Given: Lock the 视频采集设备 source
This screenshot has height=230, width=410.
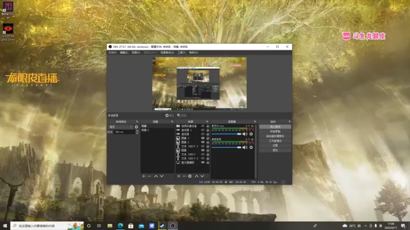Looking at the screenshot, I should (x=208, y=126).
